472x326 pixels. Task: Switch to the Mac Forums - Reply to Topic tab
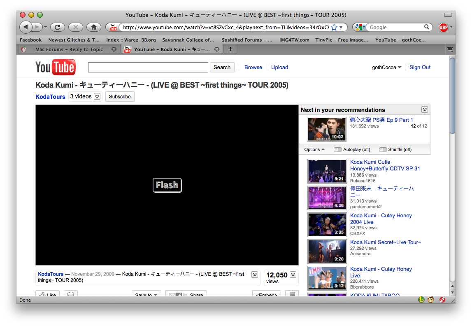click(69, 49)
